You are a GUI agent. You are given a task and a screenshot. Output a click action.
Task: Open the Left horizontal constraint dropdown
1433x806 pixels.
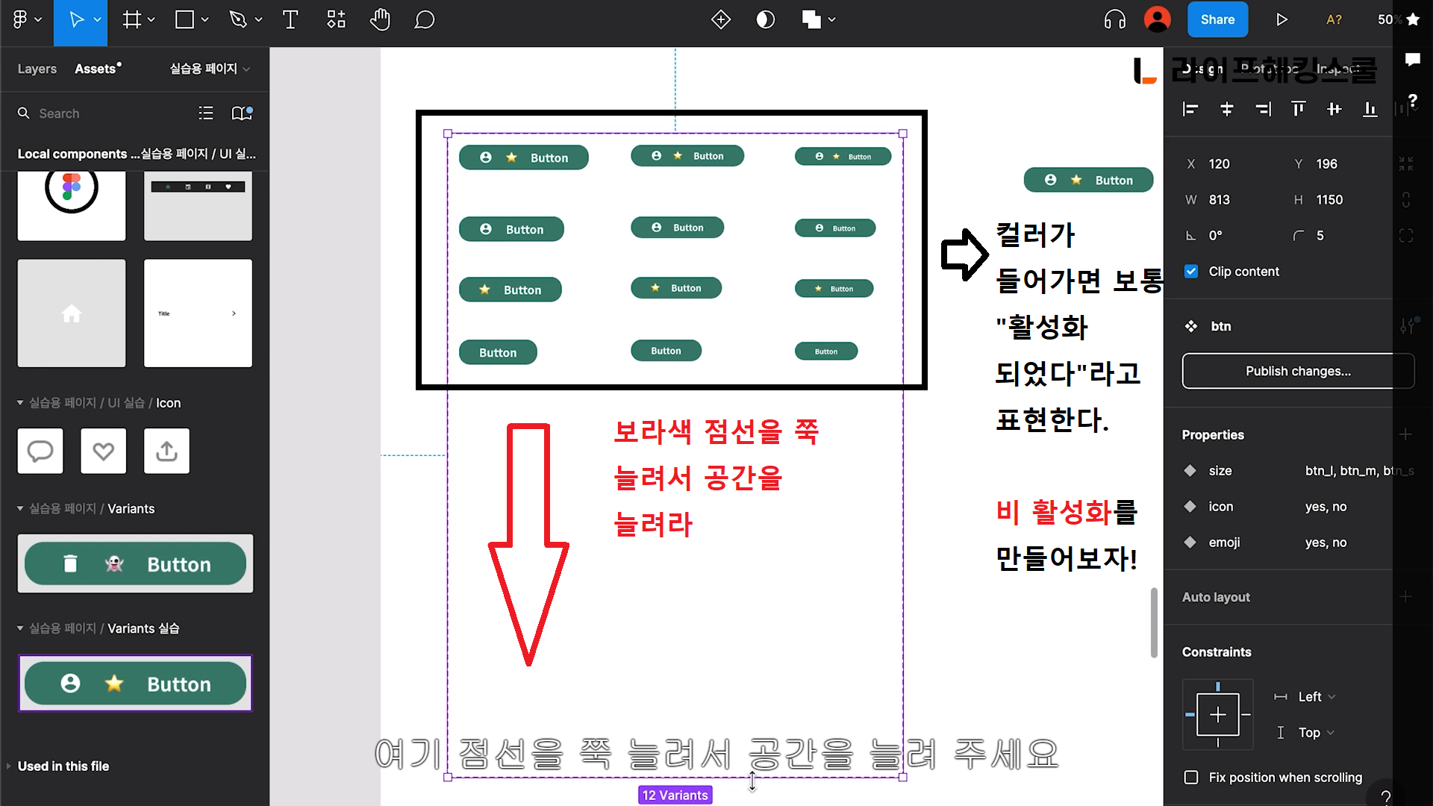1315,697
